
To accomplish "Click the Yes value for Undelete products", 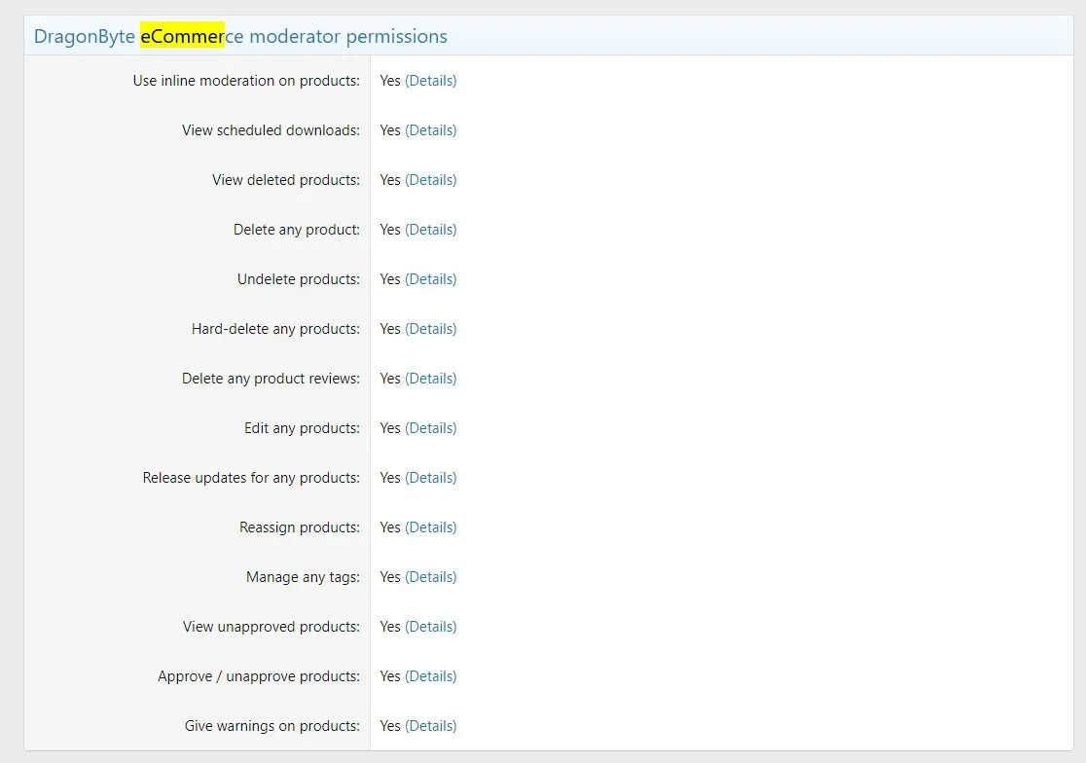I will tap(390, 279).
